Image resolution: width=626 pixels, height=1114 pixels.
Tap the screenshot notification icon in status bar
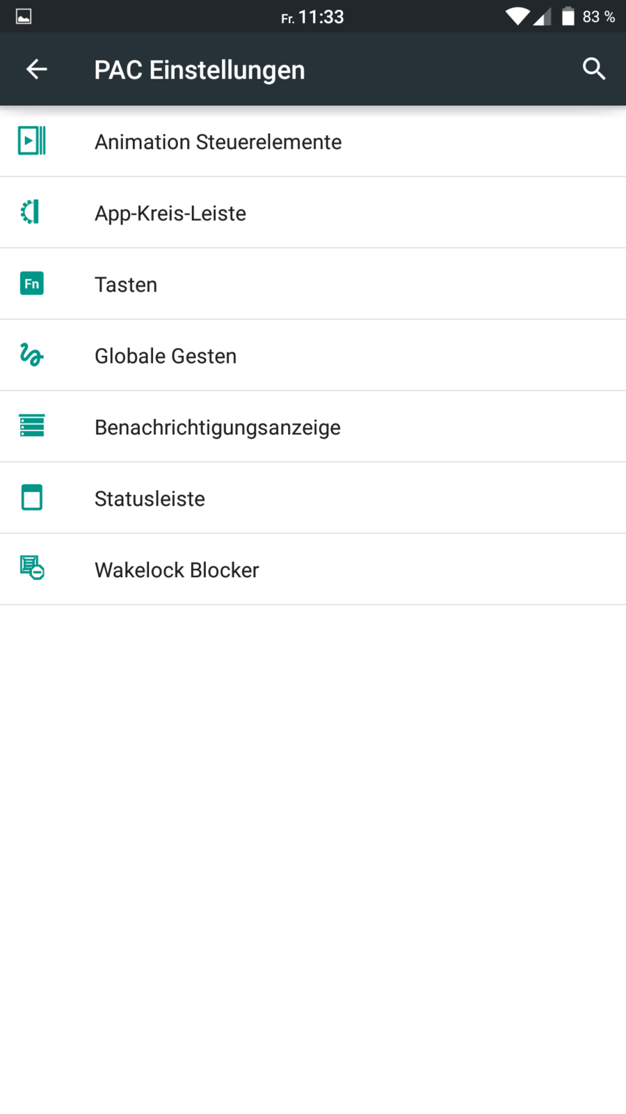tap(24, 17)
